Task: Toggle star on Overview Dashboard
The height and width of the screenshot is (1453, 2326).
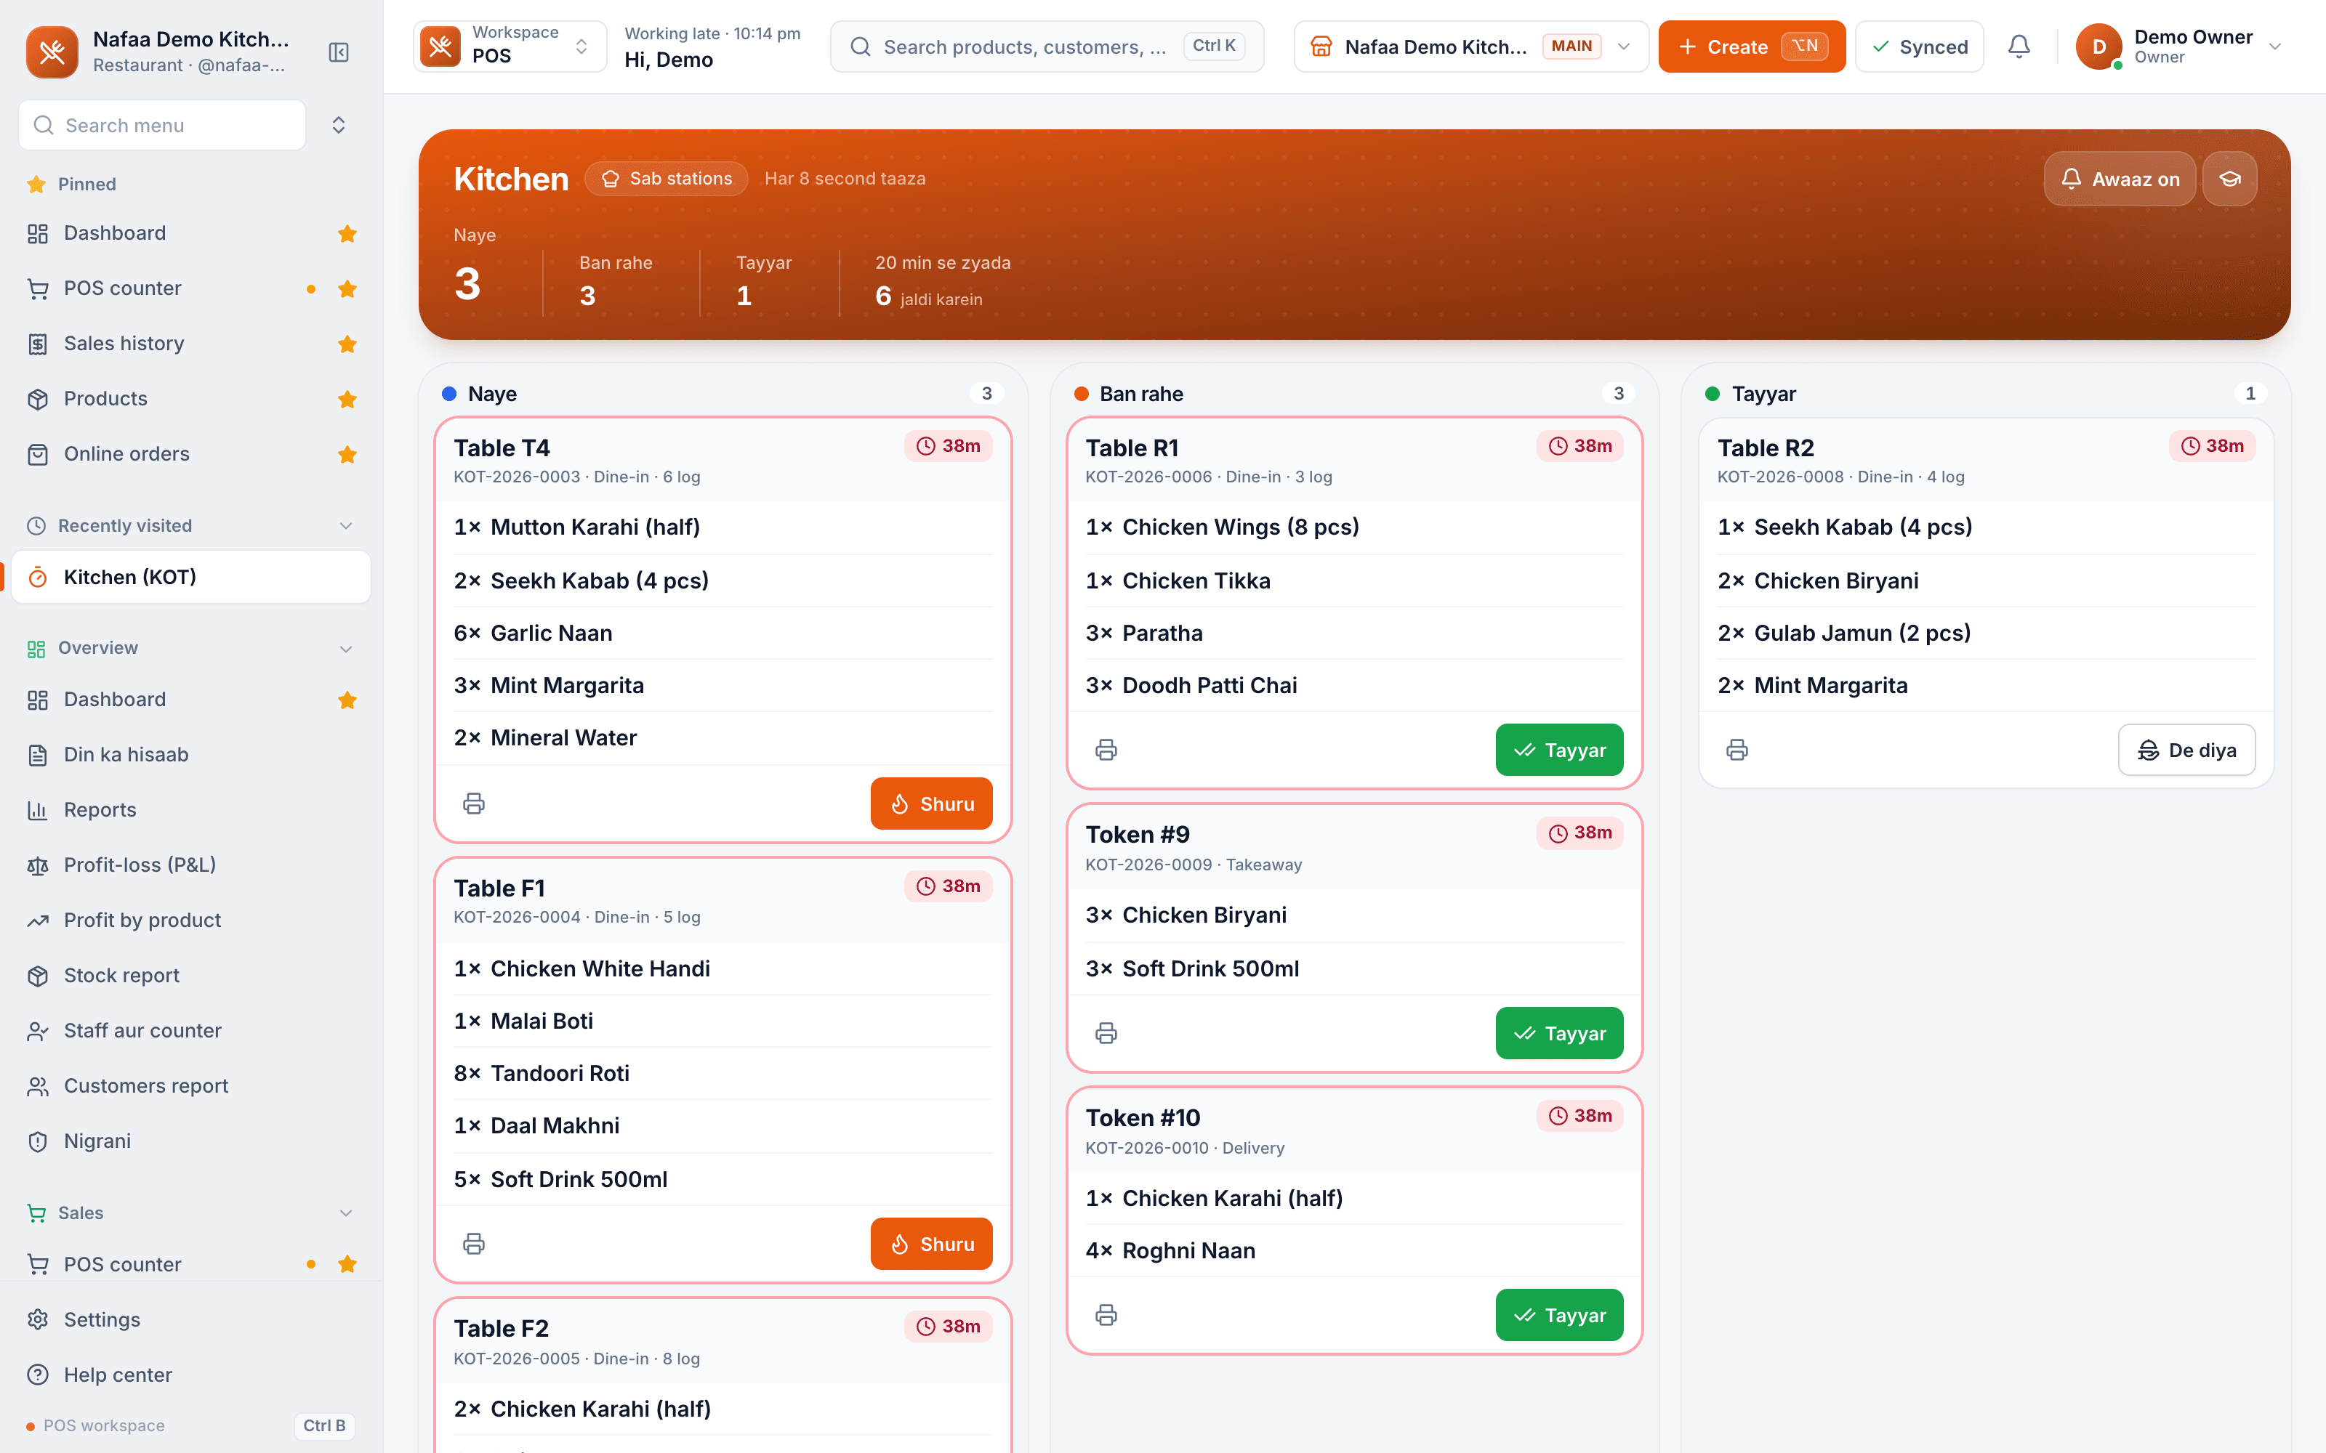Action: point(348,700)
